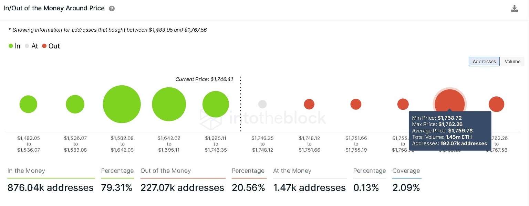Select the largest green bubble in the $1,589.08 range
The image size is (529, 206).
click(x=122, y=104)
